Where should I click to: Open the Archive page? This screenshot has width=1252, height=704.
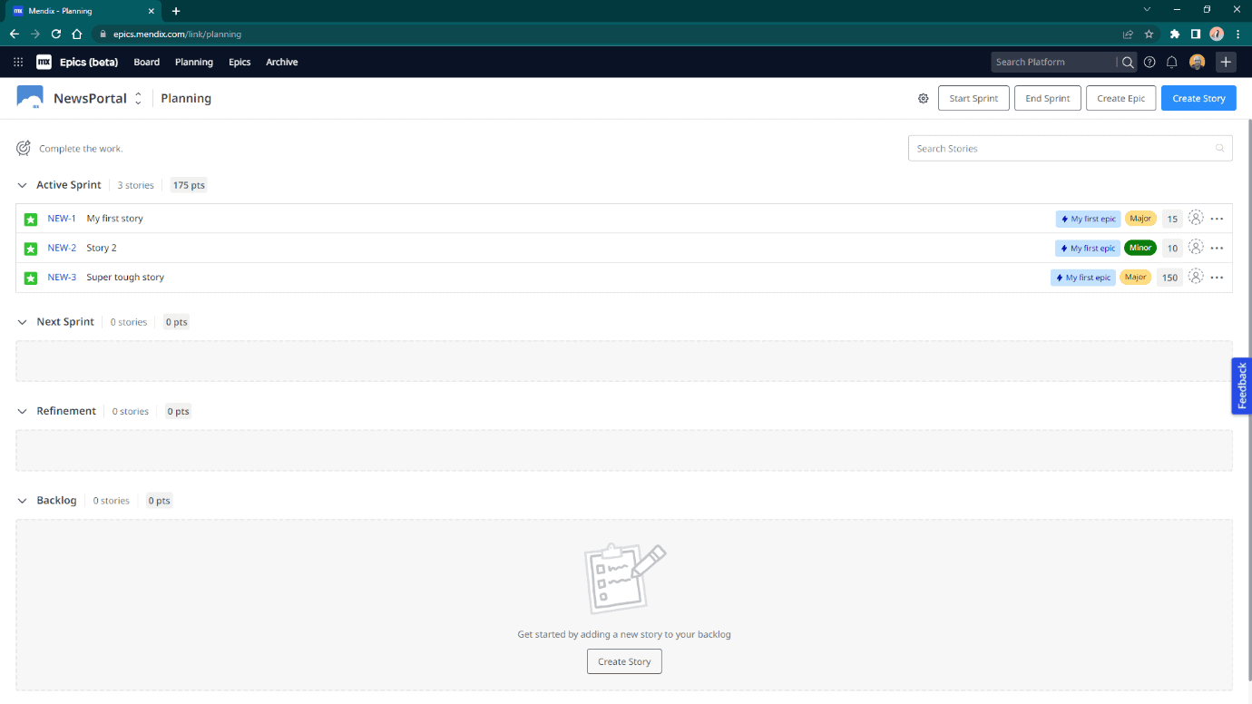[x=281, y=62]
